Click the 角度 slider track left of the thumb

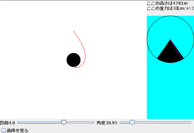tap(125, 123)
